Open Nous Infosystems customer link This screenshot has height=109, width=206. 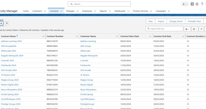pyautogui.click(x=88, y=90)
